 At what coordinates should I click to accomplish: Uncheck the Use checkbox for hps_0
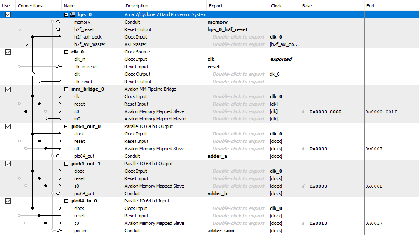click(8, 14)
